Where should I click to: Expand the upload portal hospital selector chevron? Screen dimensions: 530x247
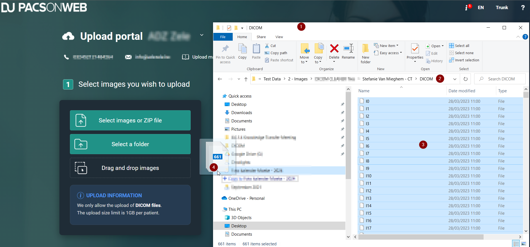(202, 35)
